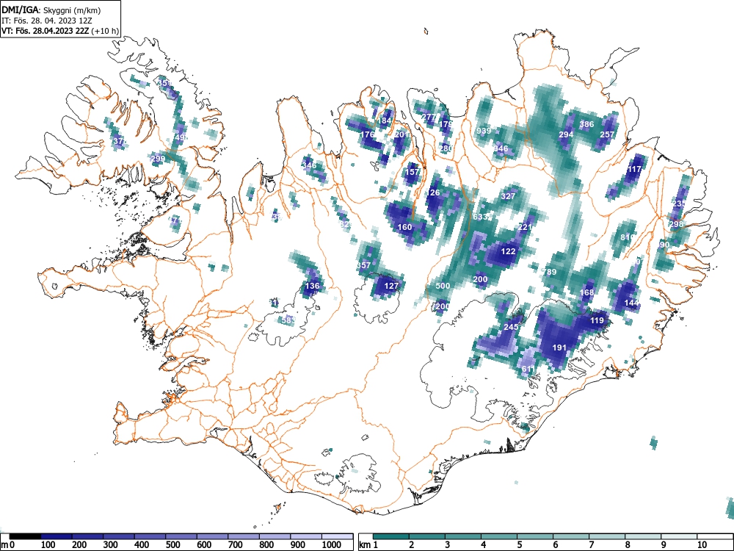The image size is (734, 551).
Task: Click the 280 visibility value
Action: (x=446, y=148)
